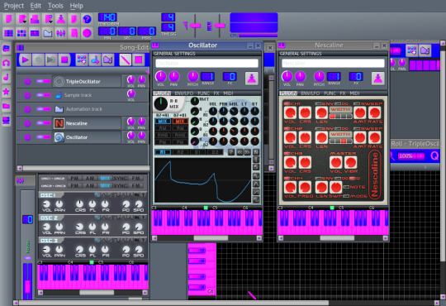This screenshot has width=446, height=306.
Task: Click the master volume slider handle
Action: tap(195, 26)
